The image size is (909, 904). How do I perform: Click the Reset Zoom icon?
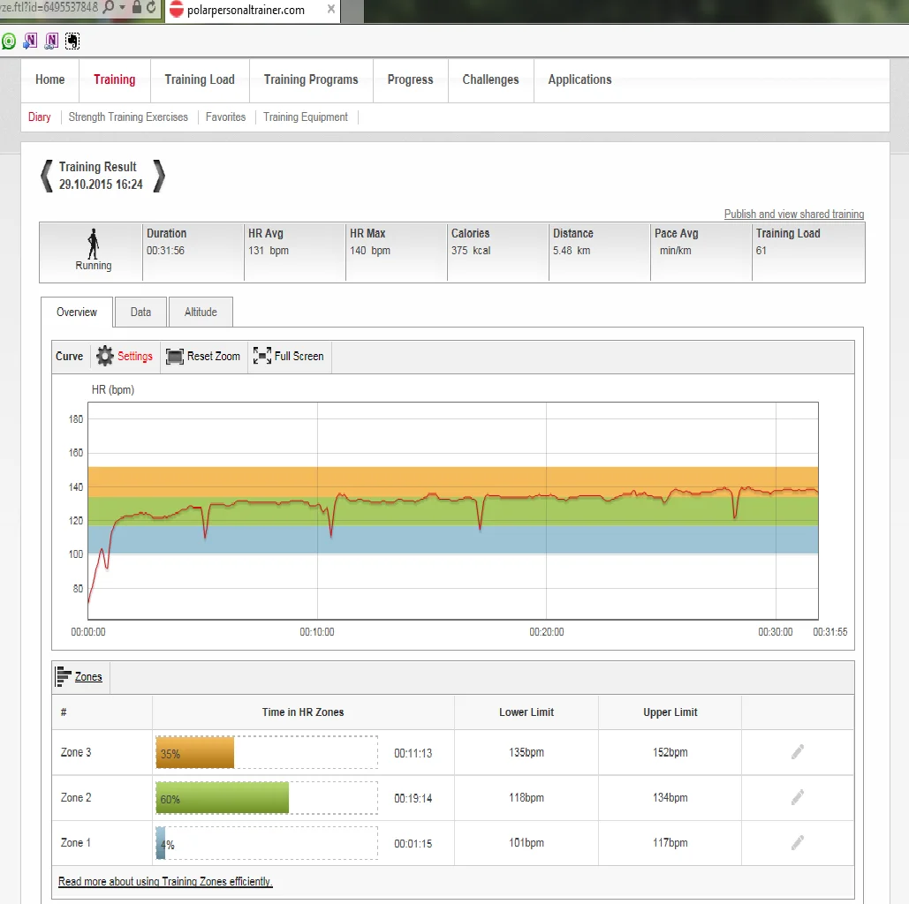(x=175, y=357)
